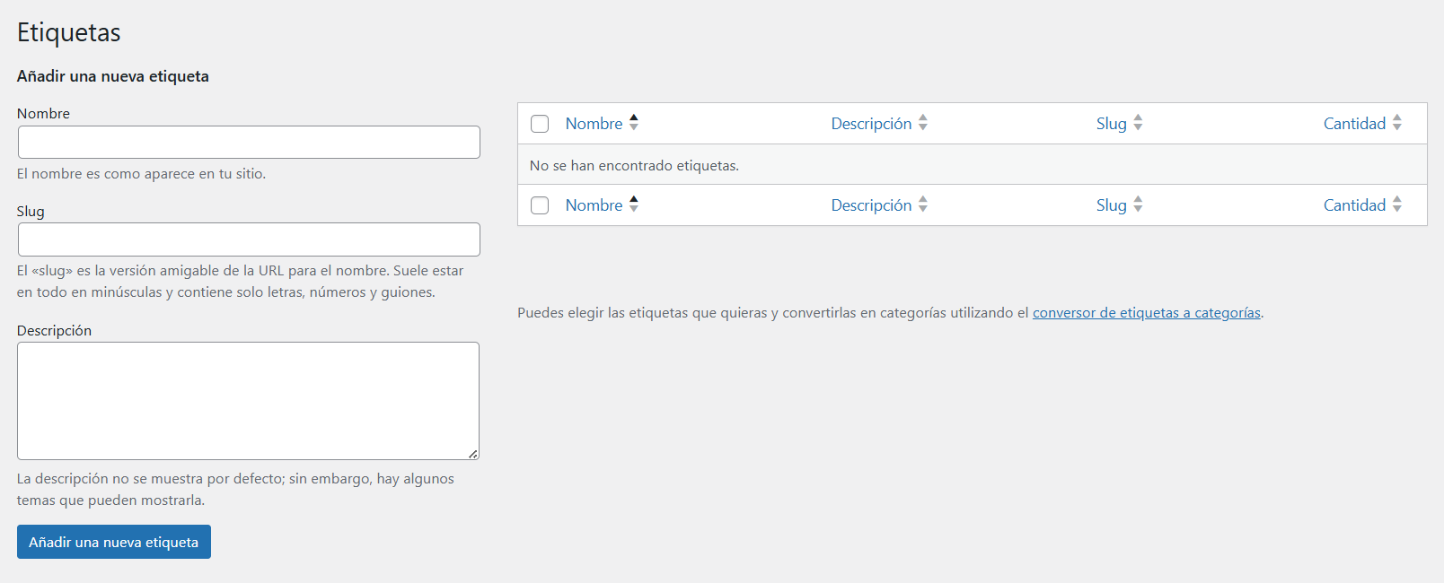This screenshot has width=1444, height=583.
Task: Click sort arrows beside footer Nombre
Action: pos(634,204)
